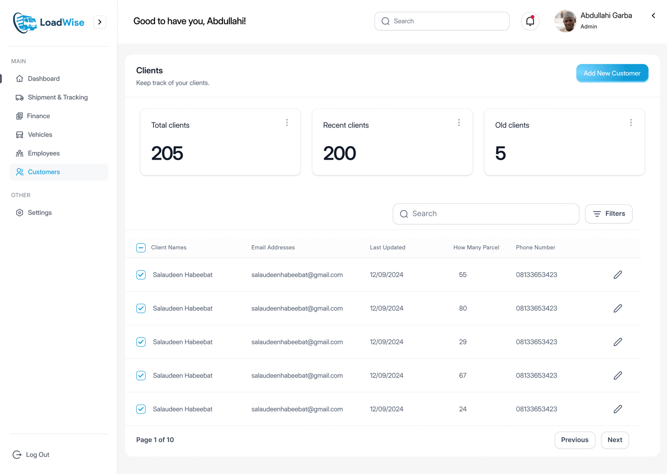The image size is (667, 474).
Task: Click the Log Out icon
Action: [x=17, y=455]
